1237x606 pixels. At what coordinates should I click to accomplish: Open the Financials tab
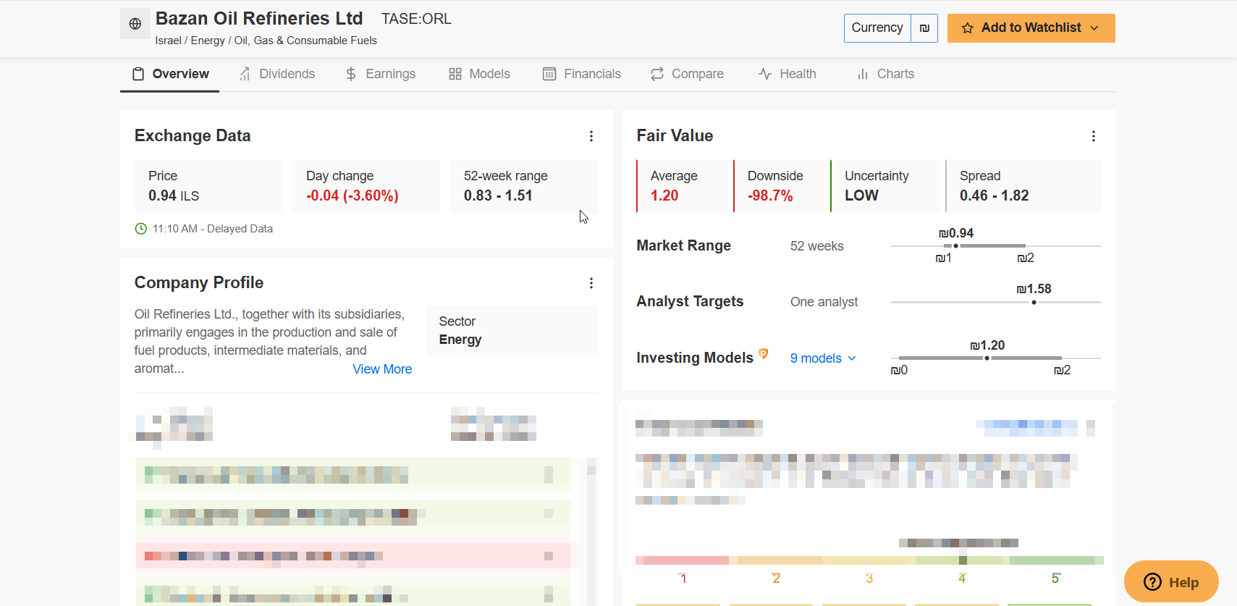pos(582,74)
